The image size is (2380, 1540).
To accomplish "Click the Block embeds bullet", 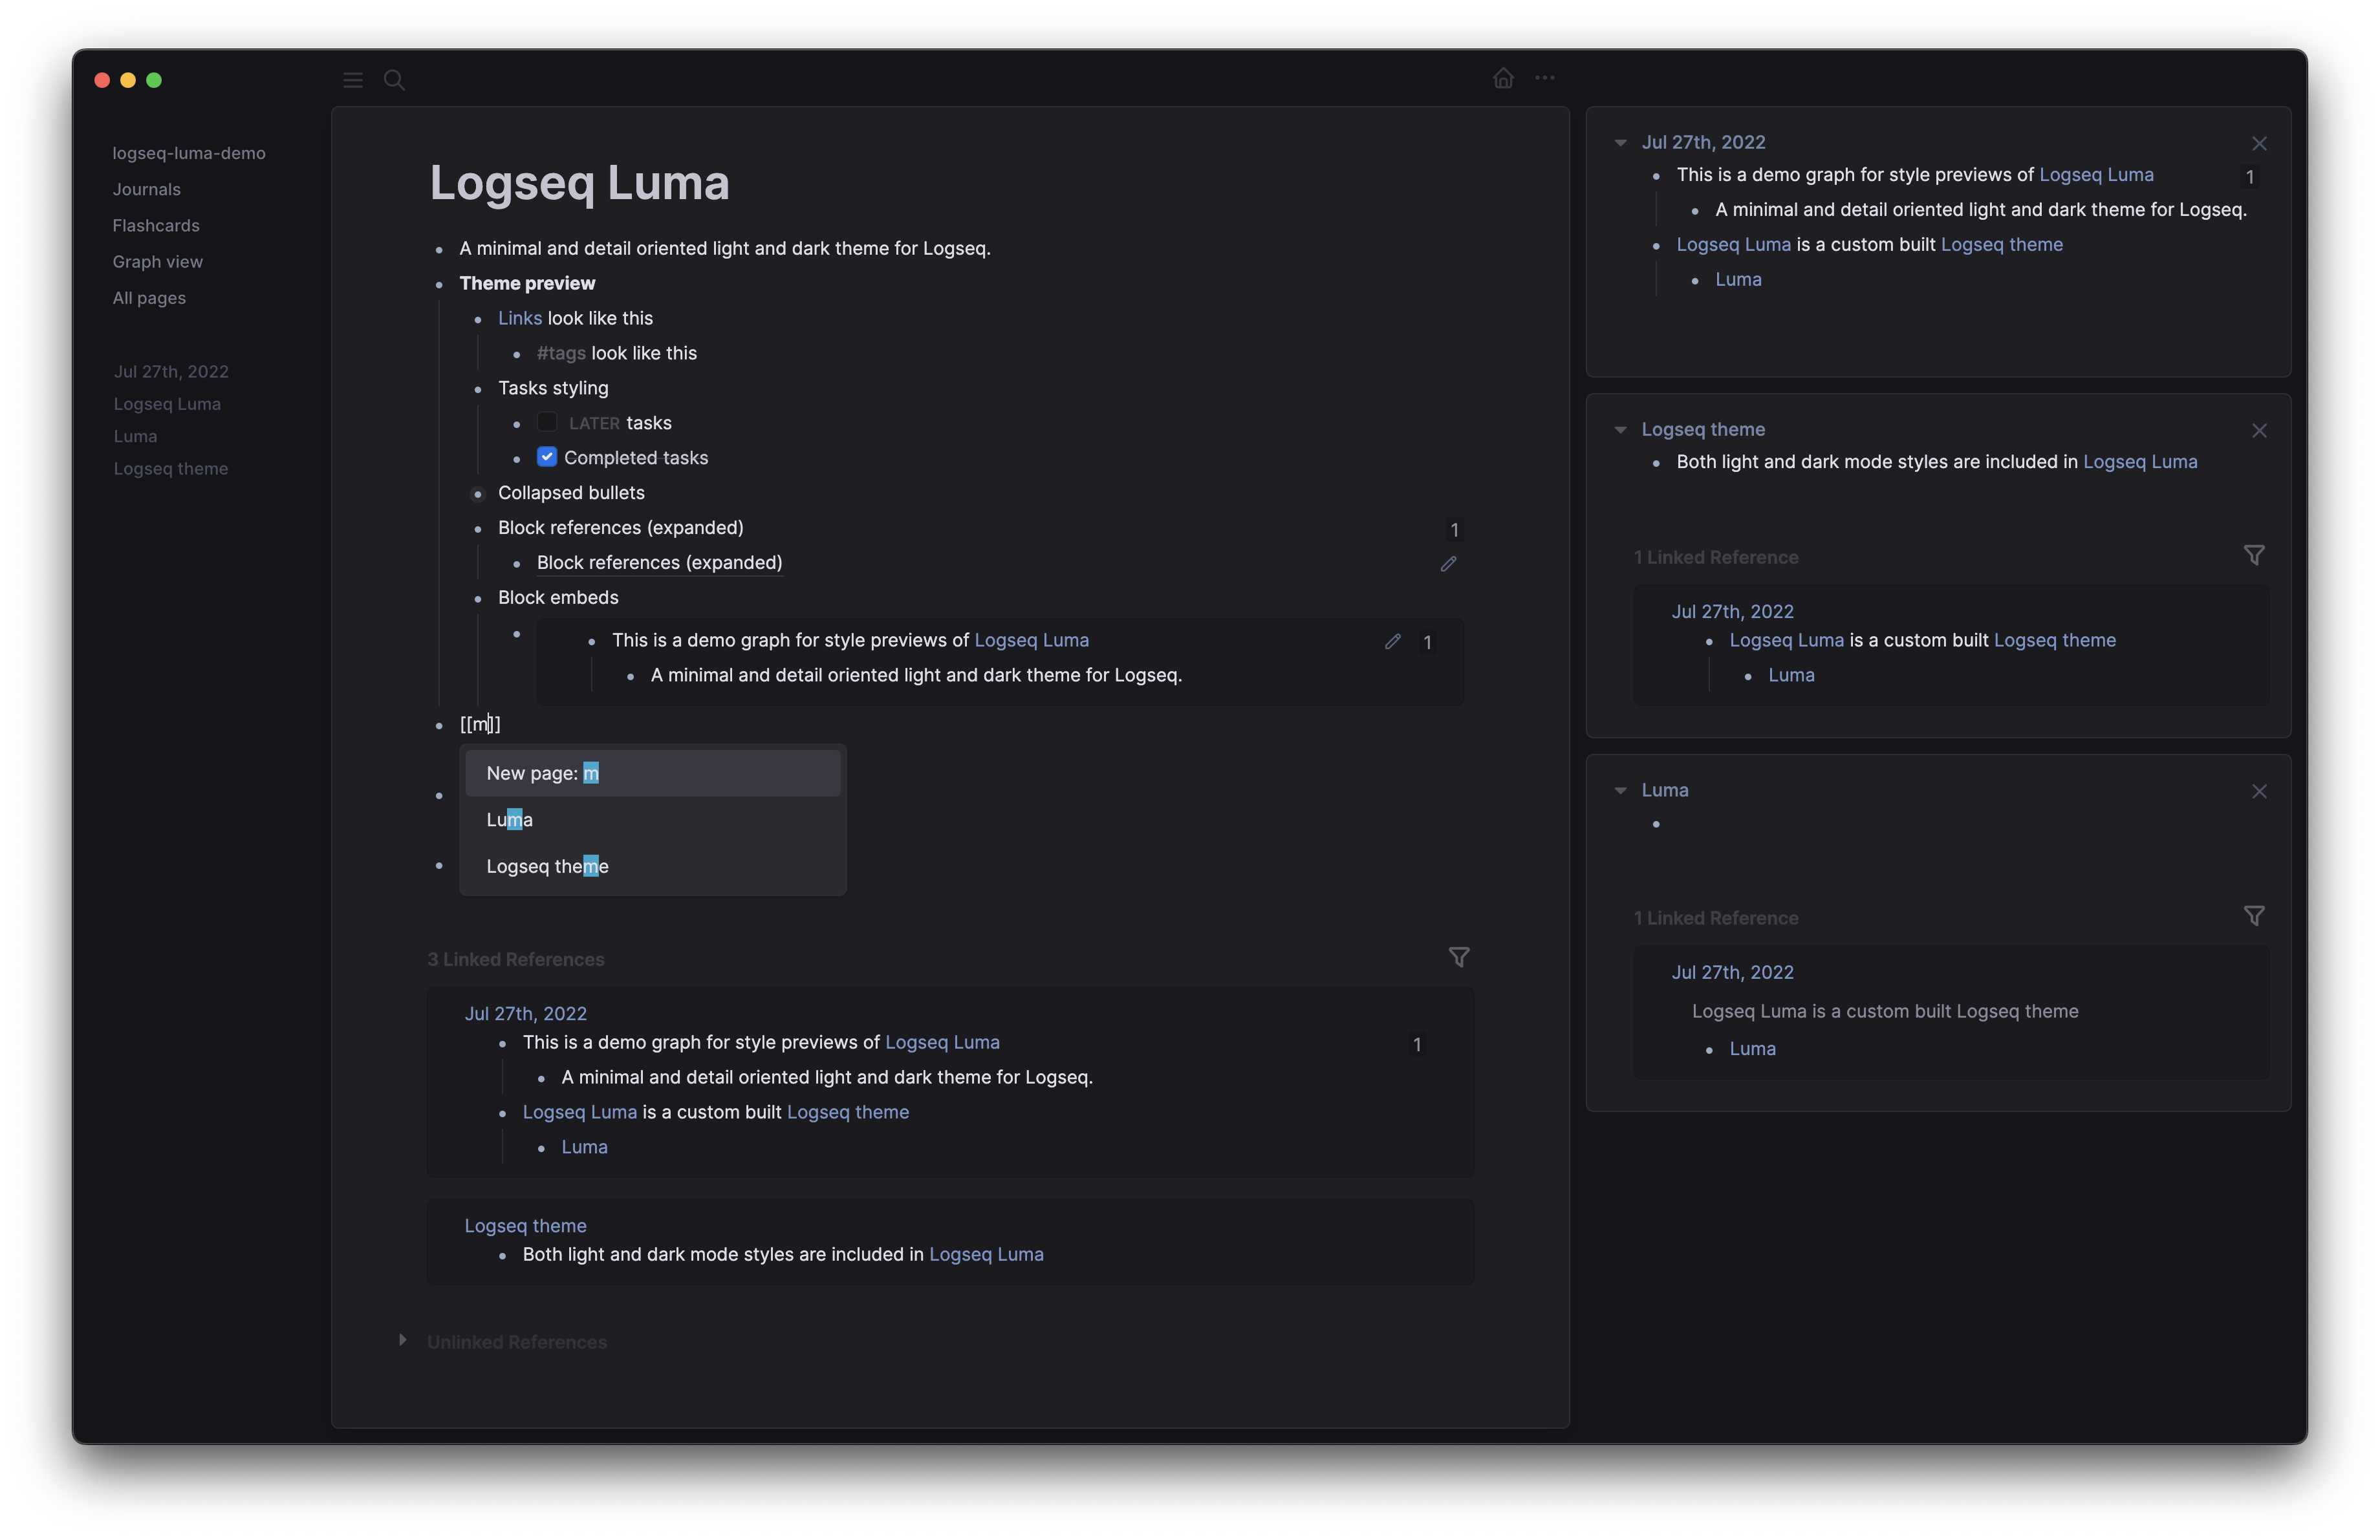I will click(478, 599).
